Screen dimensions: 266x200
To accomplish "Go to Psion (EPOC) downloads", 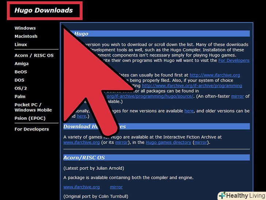I will pos(30,118).
